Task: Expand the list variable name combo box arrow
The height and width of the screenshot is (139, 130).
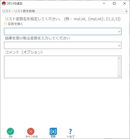Action: 119,31
